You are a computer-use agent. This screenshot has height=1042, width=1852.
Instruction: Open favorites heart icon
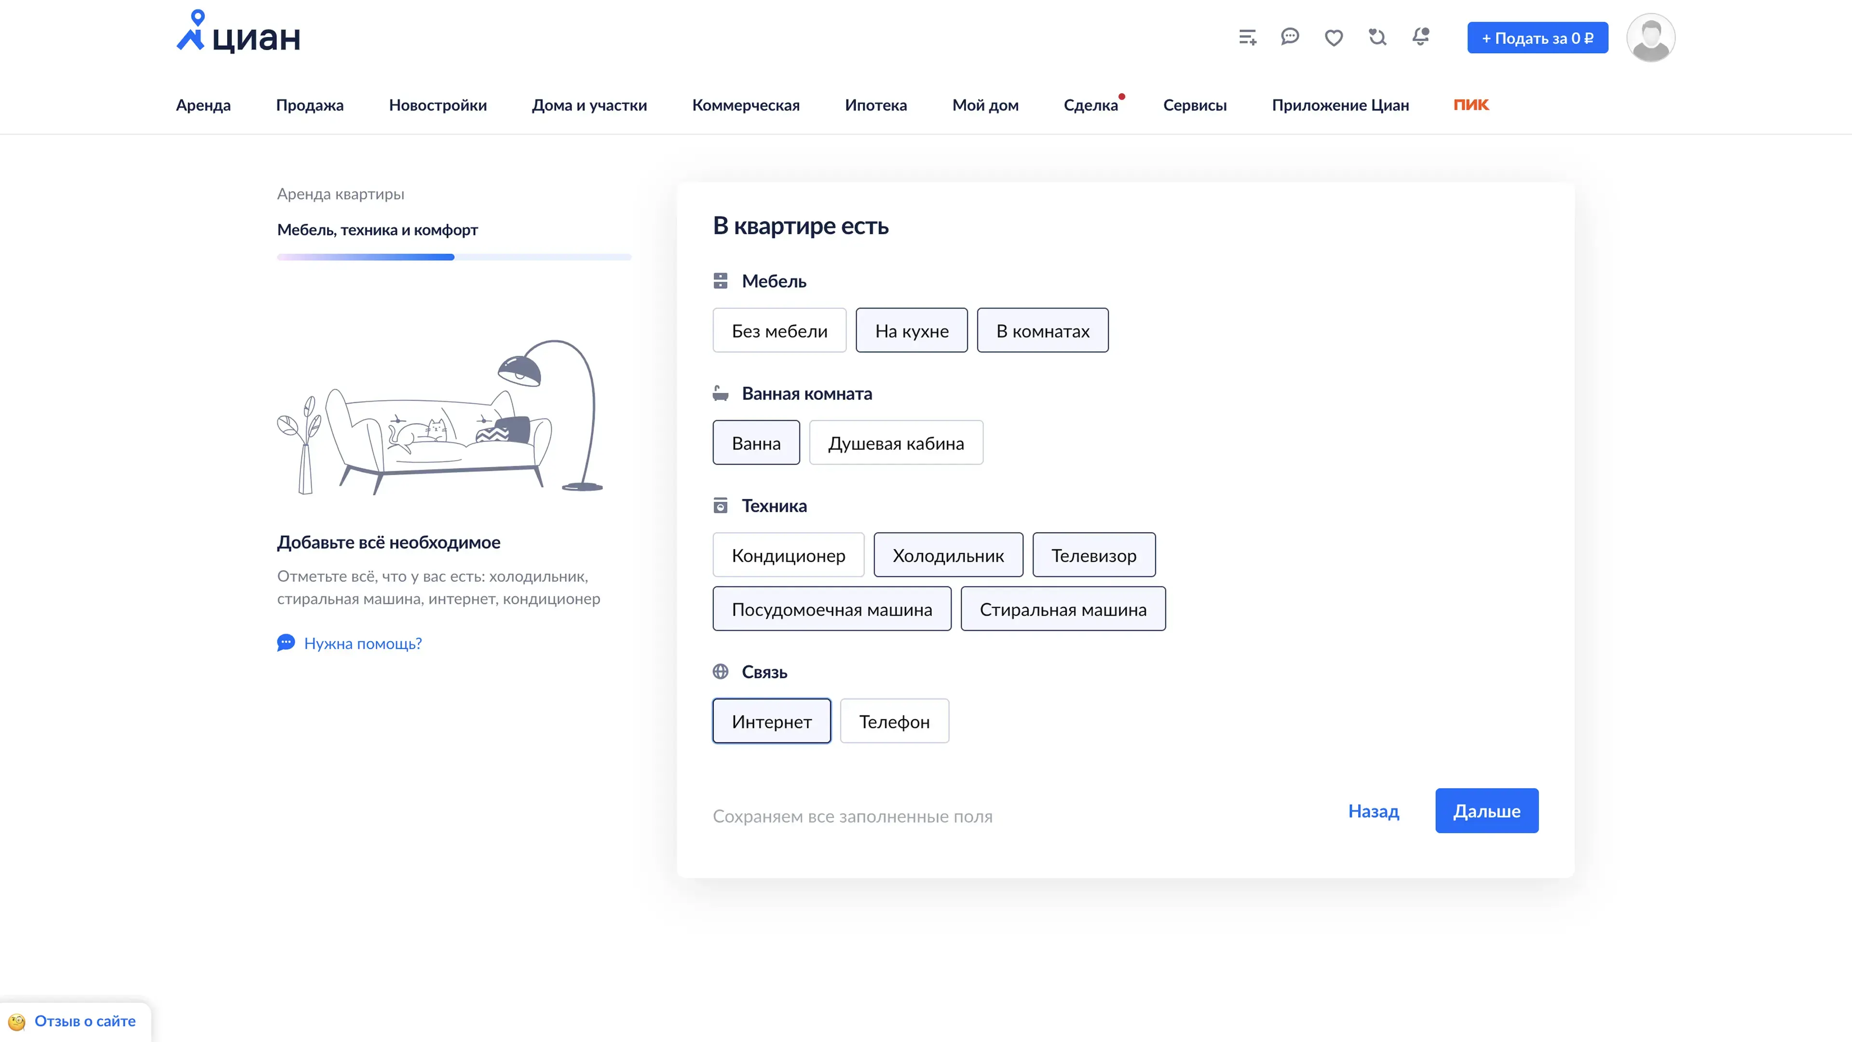pos(1334,38)
